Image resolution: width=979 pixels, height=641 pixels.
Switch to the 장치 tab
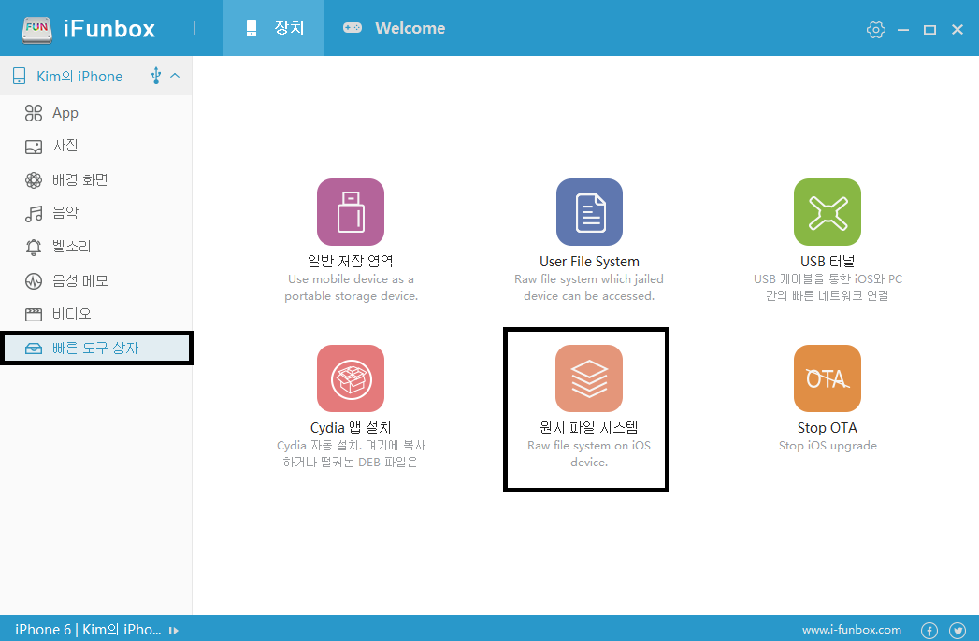click(x=274, y=28)
